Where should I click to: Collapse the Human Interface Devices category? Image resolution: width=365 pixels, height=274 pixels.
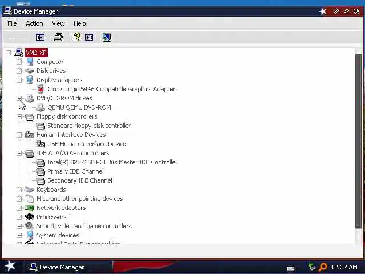click(19, 135)
